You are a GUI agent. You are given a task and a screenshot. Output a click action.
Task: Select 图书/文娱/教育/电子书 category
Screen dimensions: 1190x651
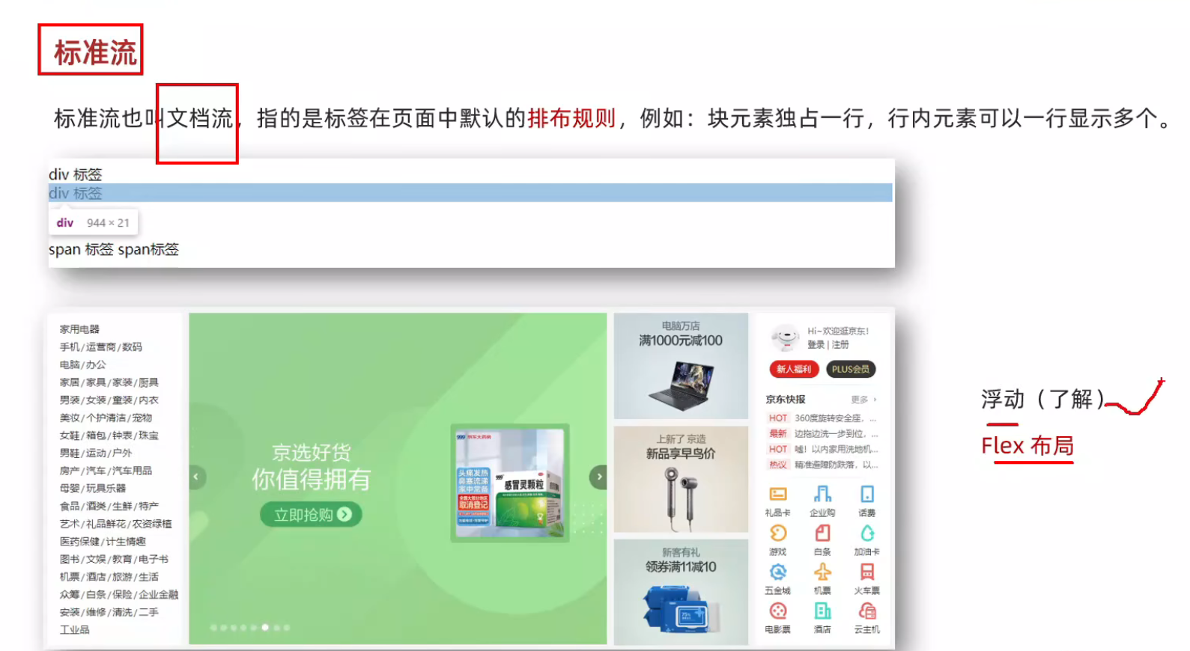click(x=114, y=560)
